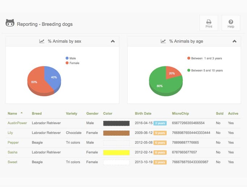
Task: Toggle Male legend dot in sex chart
Action: tap(67, 58)
